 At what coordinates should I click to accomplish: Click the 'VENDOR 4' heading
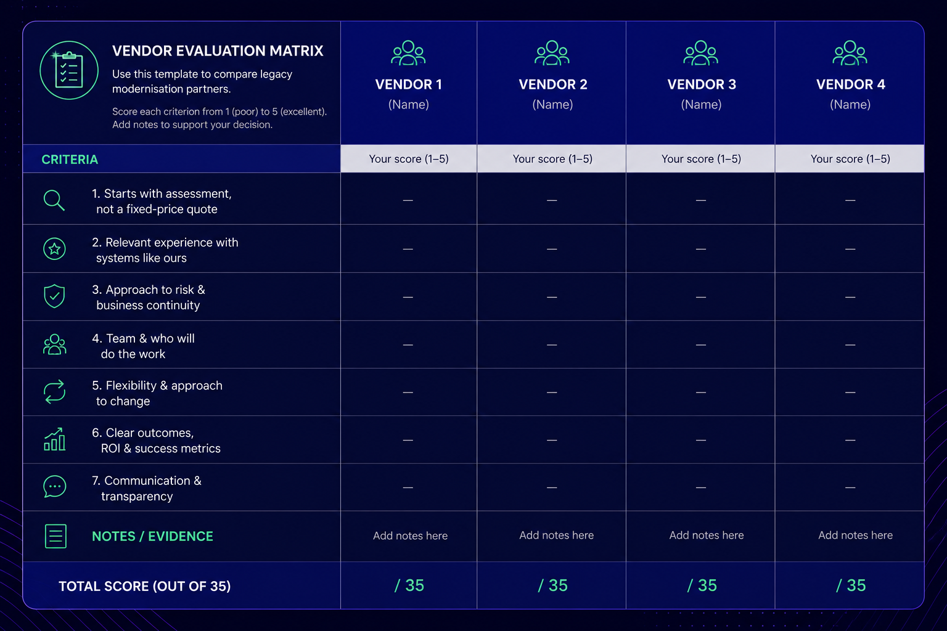851,84
